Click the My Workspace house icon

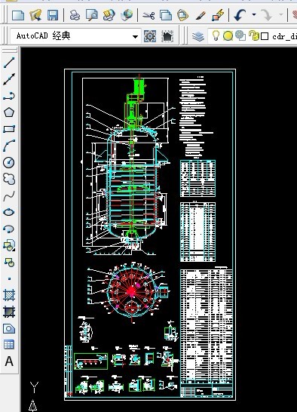click(x=167, y=36)
